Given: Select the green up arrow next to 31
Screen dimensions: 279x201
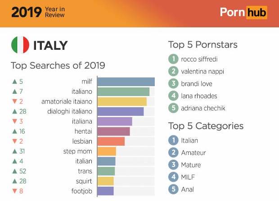Looking at the screenshot, I should point(15,151).
